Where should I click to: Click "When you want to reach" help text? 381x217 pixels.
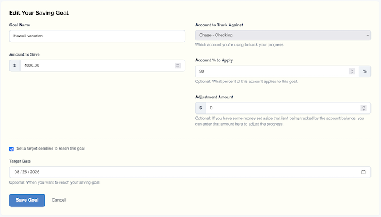(x=55, y=182)
